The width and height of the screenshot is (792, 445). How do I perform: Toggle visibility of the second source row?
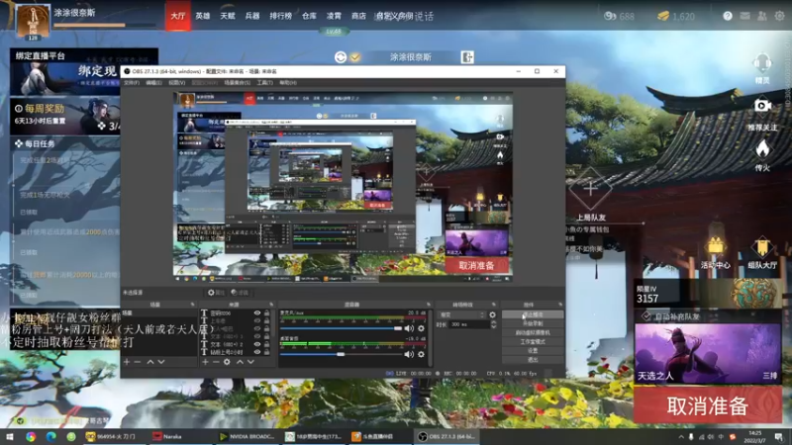click(257, 320)
